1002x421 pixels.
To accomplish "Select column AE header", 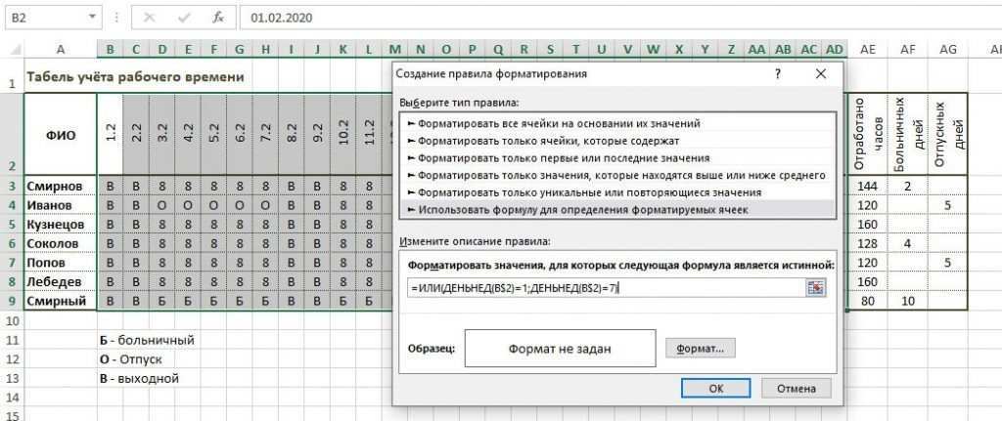I will point(867,50).
